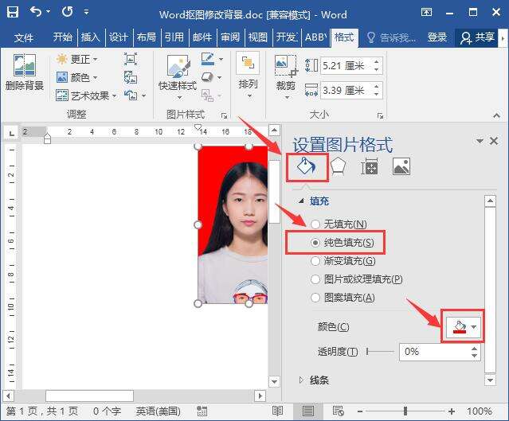Viewport: 509px width, 421px height.
Task: Increase the picture height with the up stepper
Action: point(377,61)
